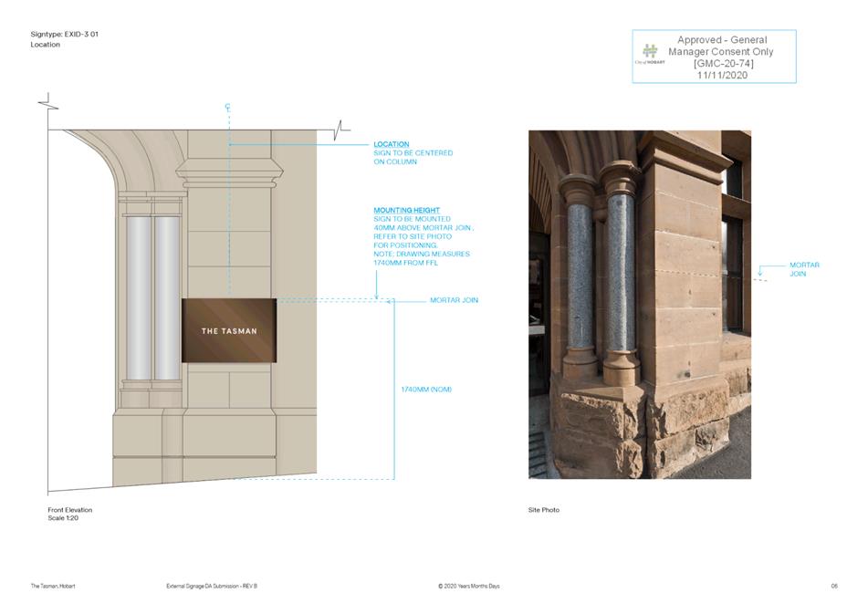The image size is (868, 614).
Task: Select the approval date 11/11/2020
Action: pyautogui.click(x=722, y=75)
